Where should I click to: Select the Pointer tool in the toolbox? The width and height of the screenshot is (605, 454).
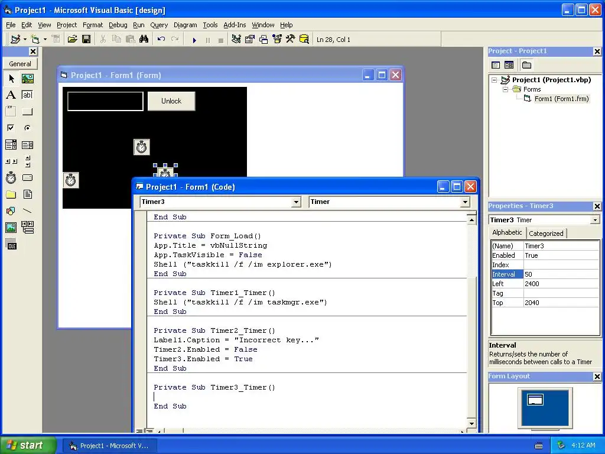(x=11, y=79)
